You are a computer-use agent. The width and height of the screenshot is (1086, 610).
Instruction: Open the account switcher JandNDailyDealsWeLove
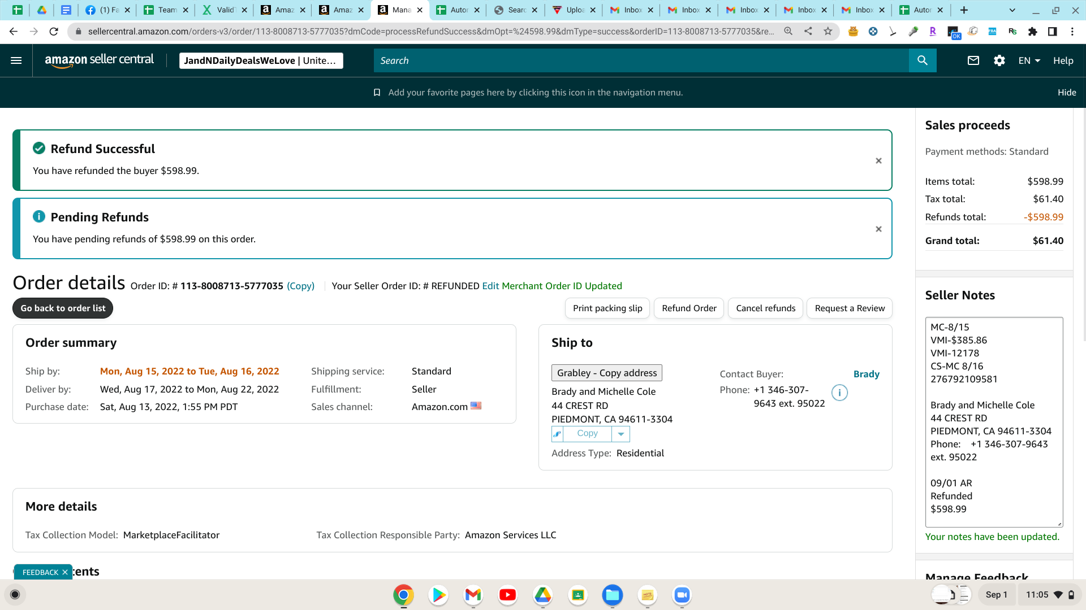(261, 60)
